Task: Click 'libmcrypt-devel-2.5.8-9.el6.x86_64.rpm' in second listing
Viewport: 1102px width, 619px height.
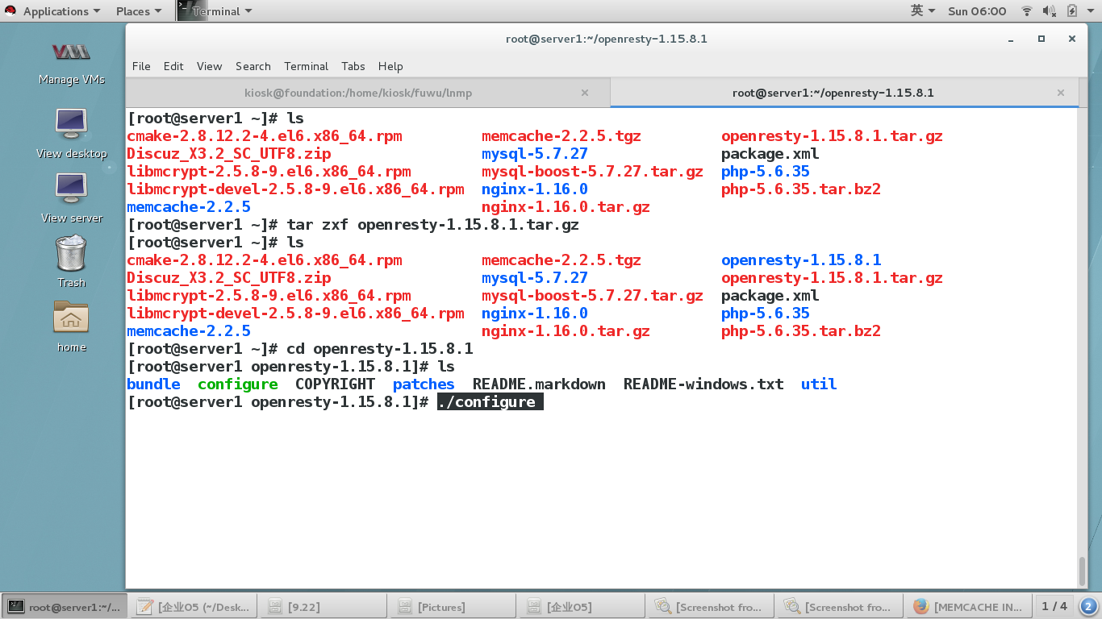Action: pyautogui.click(x=295, y=314)
